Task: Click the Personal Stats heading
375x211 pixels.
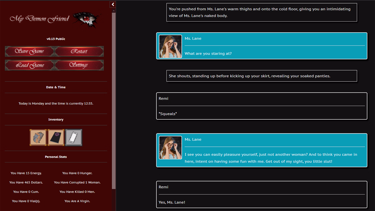Action: 56,157
